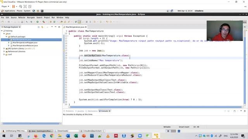
Task: Switch to Downloads window in guest taskbar
Action: (67, 131)
